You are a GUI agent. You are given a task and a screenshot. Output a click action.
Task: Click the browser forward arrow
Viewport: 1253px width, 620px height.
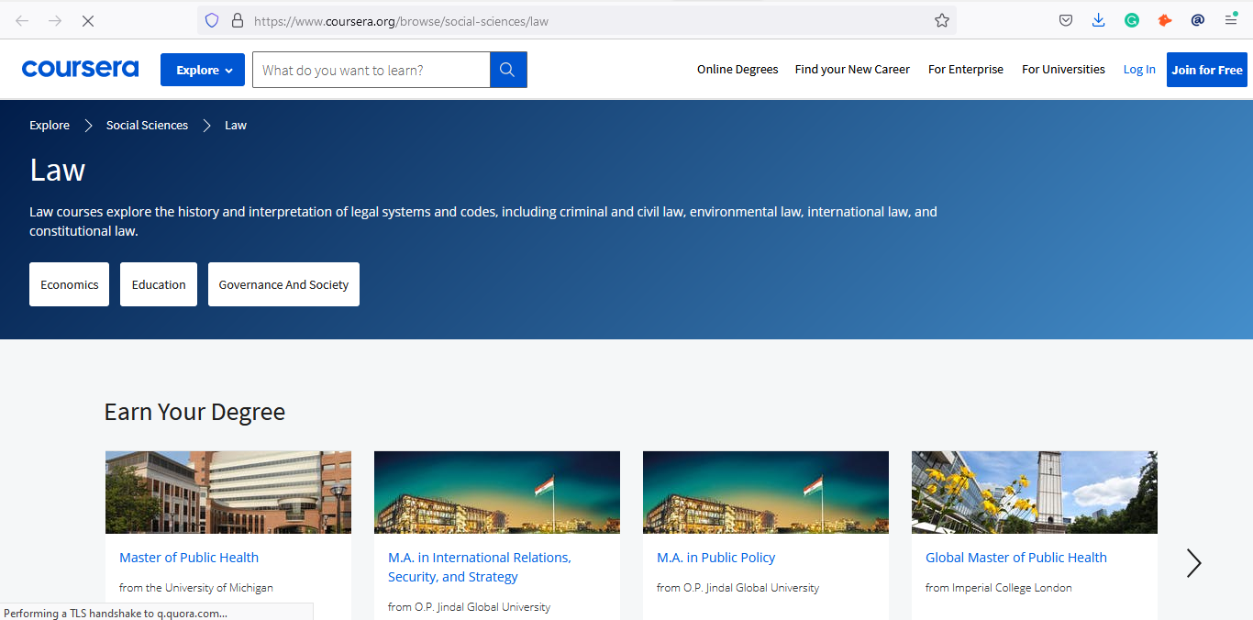click(x=55, y=20)
